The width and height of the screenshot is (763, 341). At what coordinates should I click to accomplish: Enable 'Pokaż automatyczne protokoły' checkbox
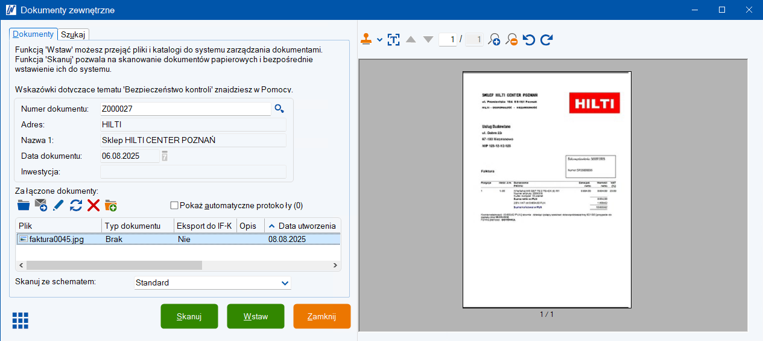coord(175,205)
